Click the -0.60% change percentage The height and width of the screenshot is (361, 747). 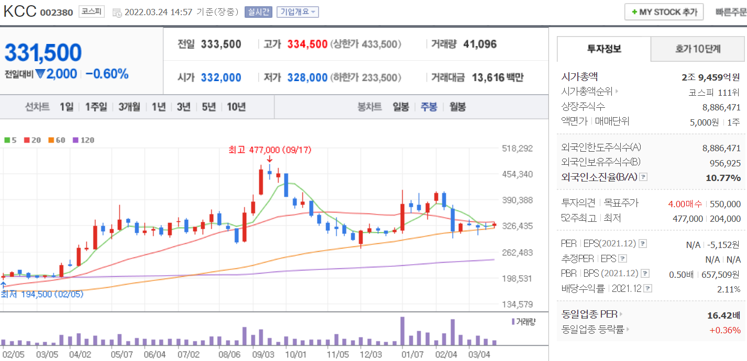[107, 74]
